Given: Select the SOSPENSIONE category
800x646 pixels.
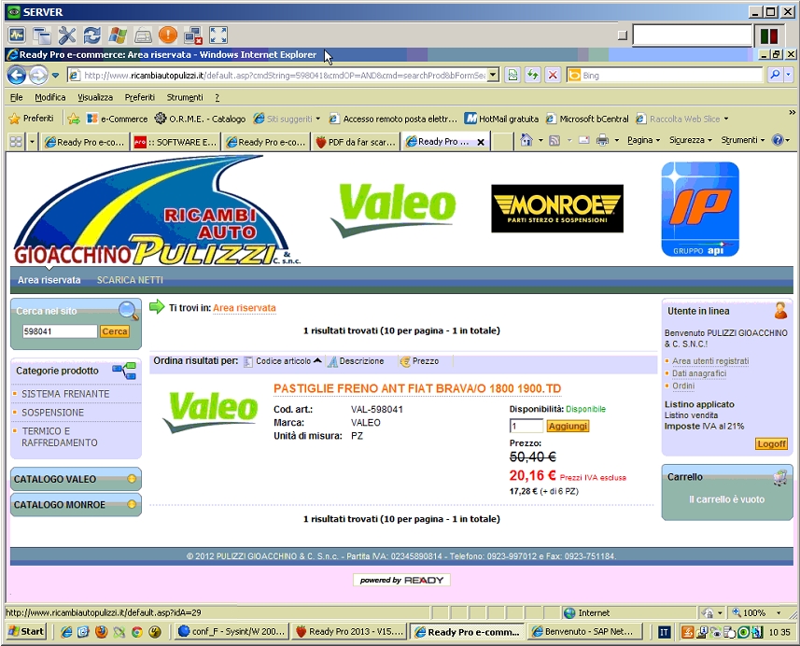Looking at the screenshot, I should pyautogui.click(x=52, y=412).
